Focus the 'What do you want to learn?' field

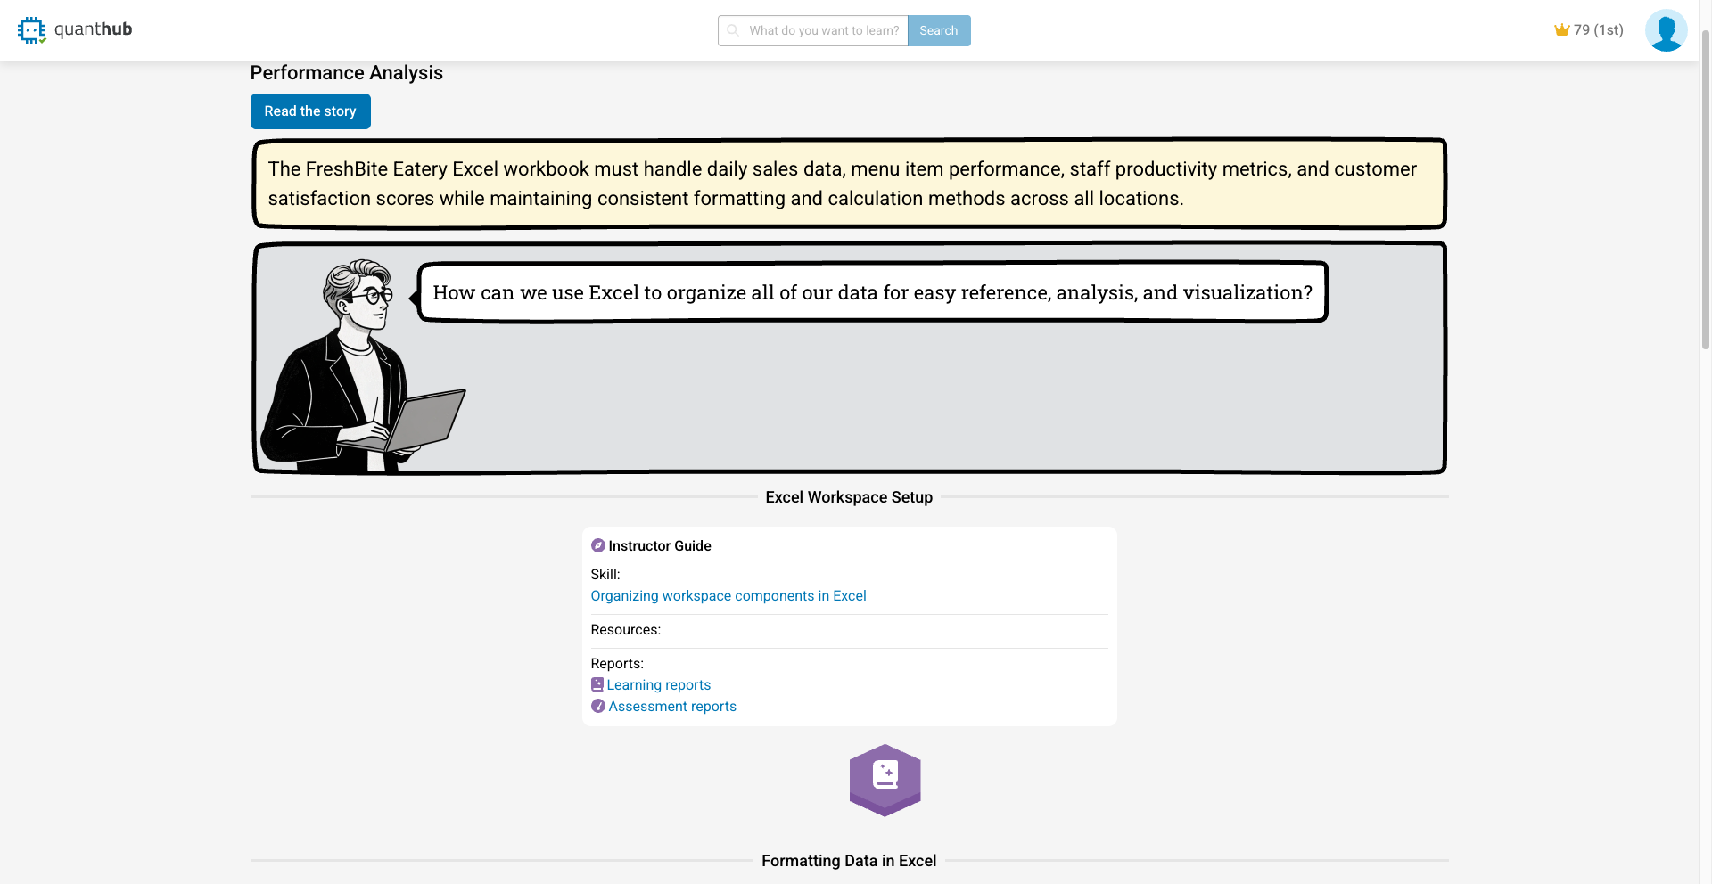click(824, 30)
